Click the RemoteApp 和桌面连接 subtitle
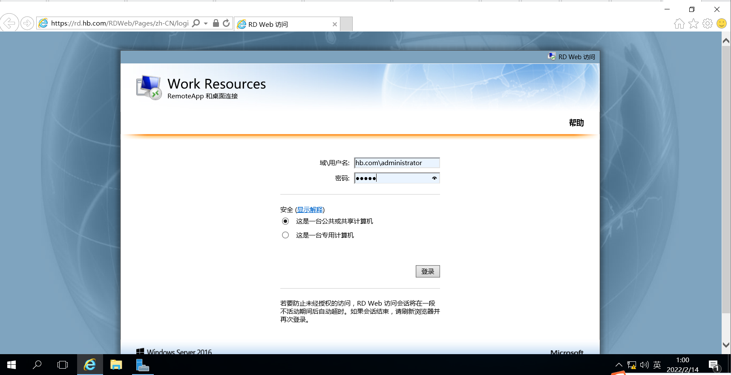The height and width of the screenshot is (375, 731). tap(202, 96)
